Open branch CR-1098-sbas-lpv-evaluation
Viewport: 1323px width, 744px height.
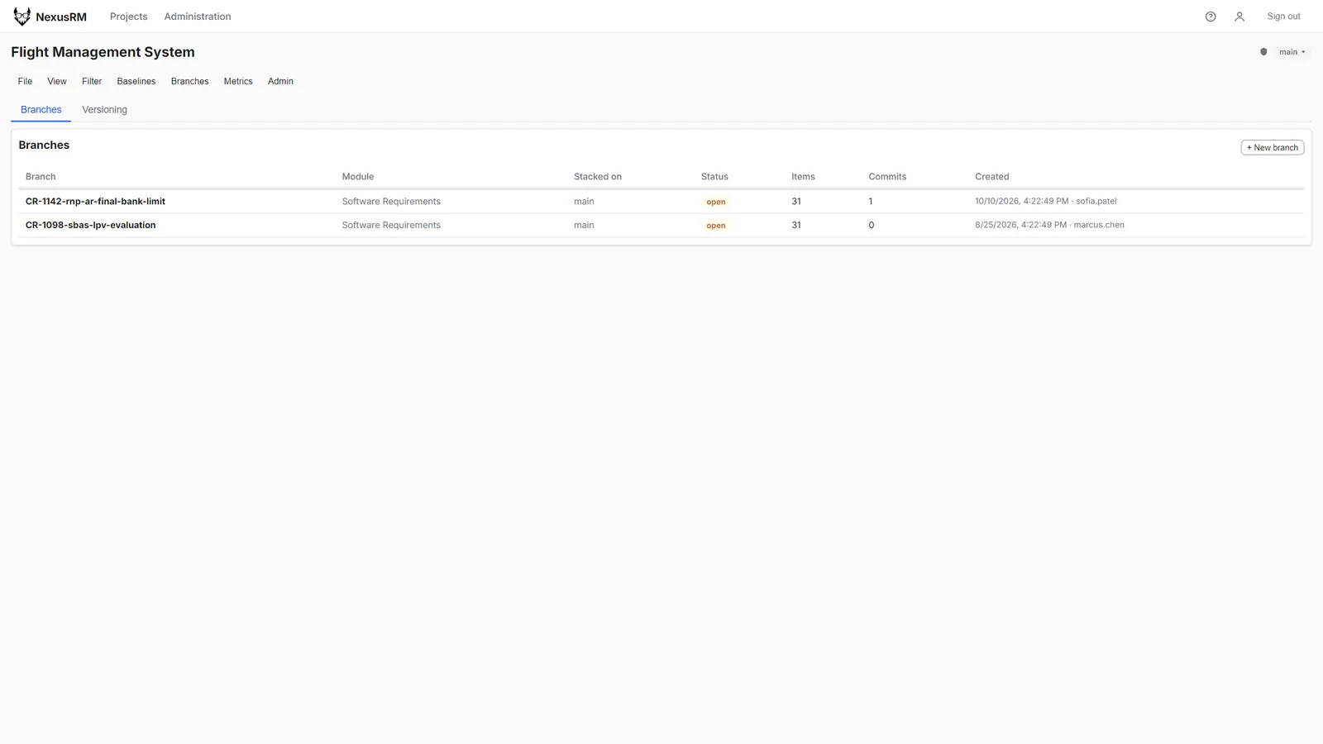pos(90,225)
